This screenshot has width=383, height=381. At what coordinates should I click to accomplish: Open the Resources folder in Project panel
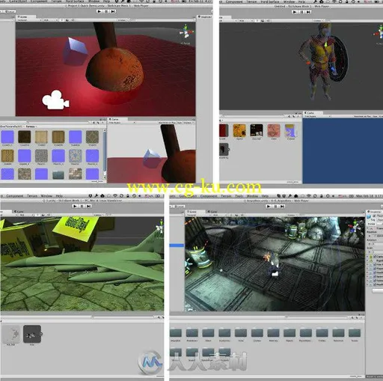pos(338,335)
